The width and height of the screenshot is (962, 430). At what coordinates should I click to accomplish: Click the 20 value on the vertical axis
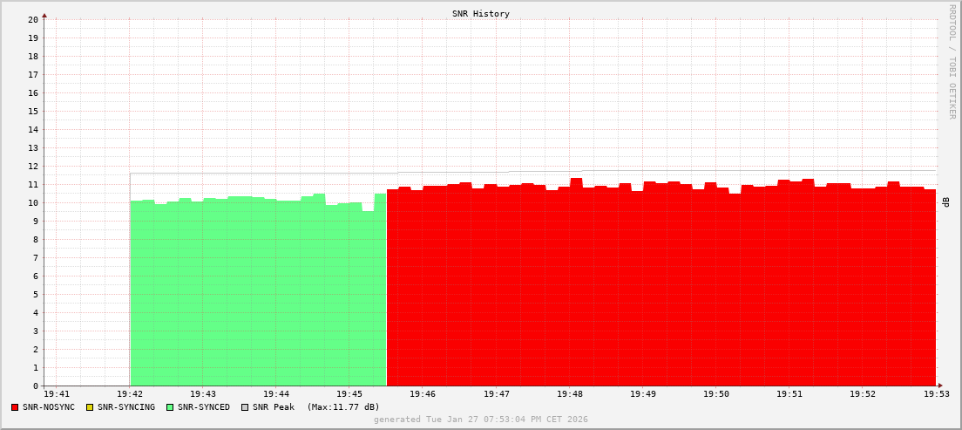(x=33, y=19)
